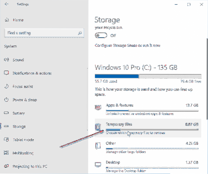This screenshot has height=174, width=208.
Task: Open Storage settings page
Action: point(19,126)
